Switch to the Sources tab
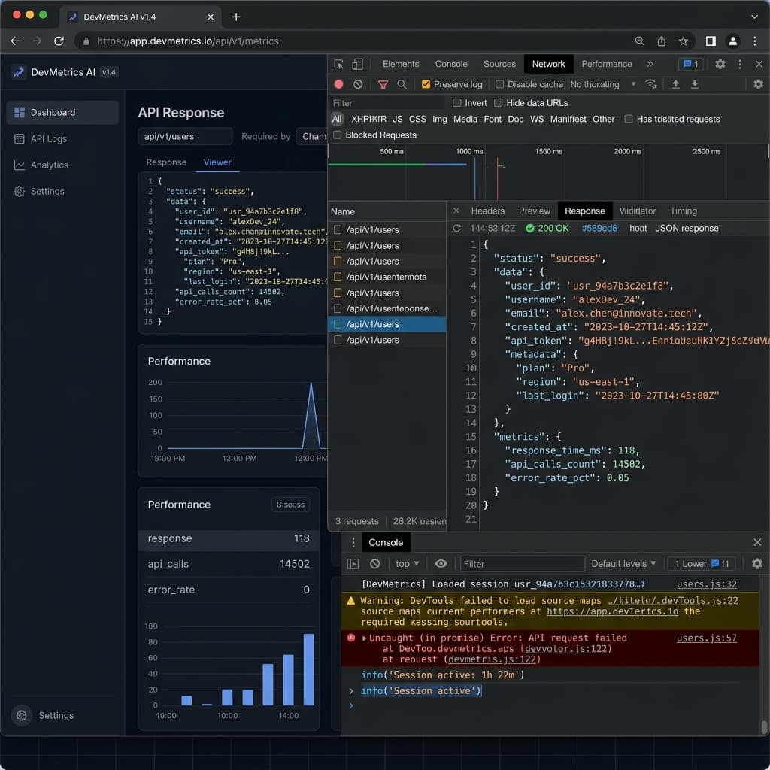 [499, 65]
